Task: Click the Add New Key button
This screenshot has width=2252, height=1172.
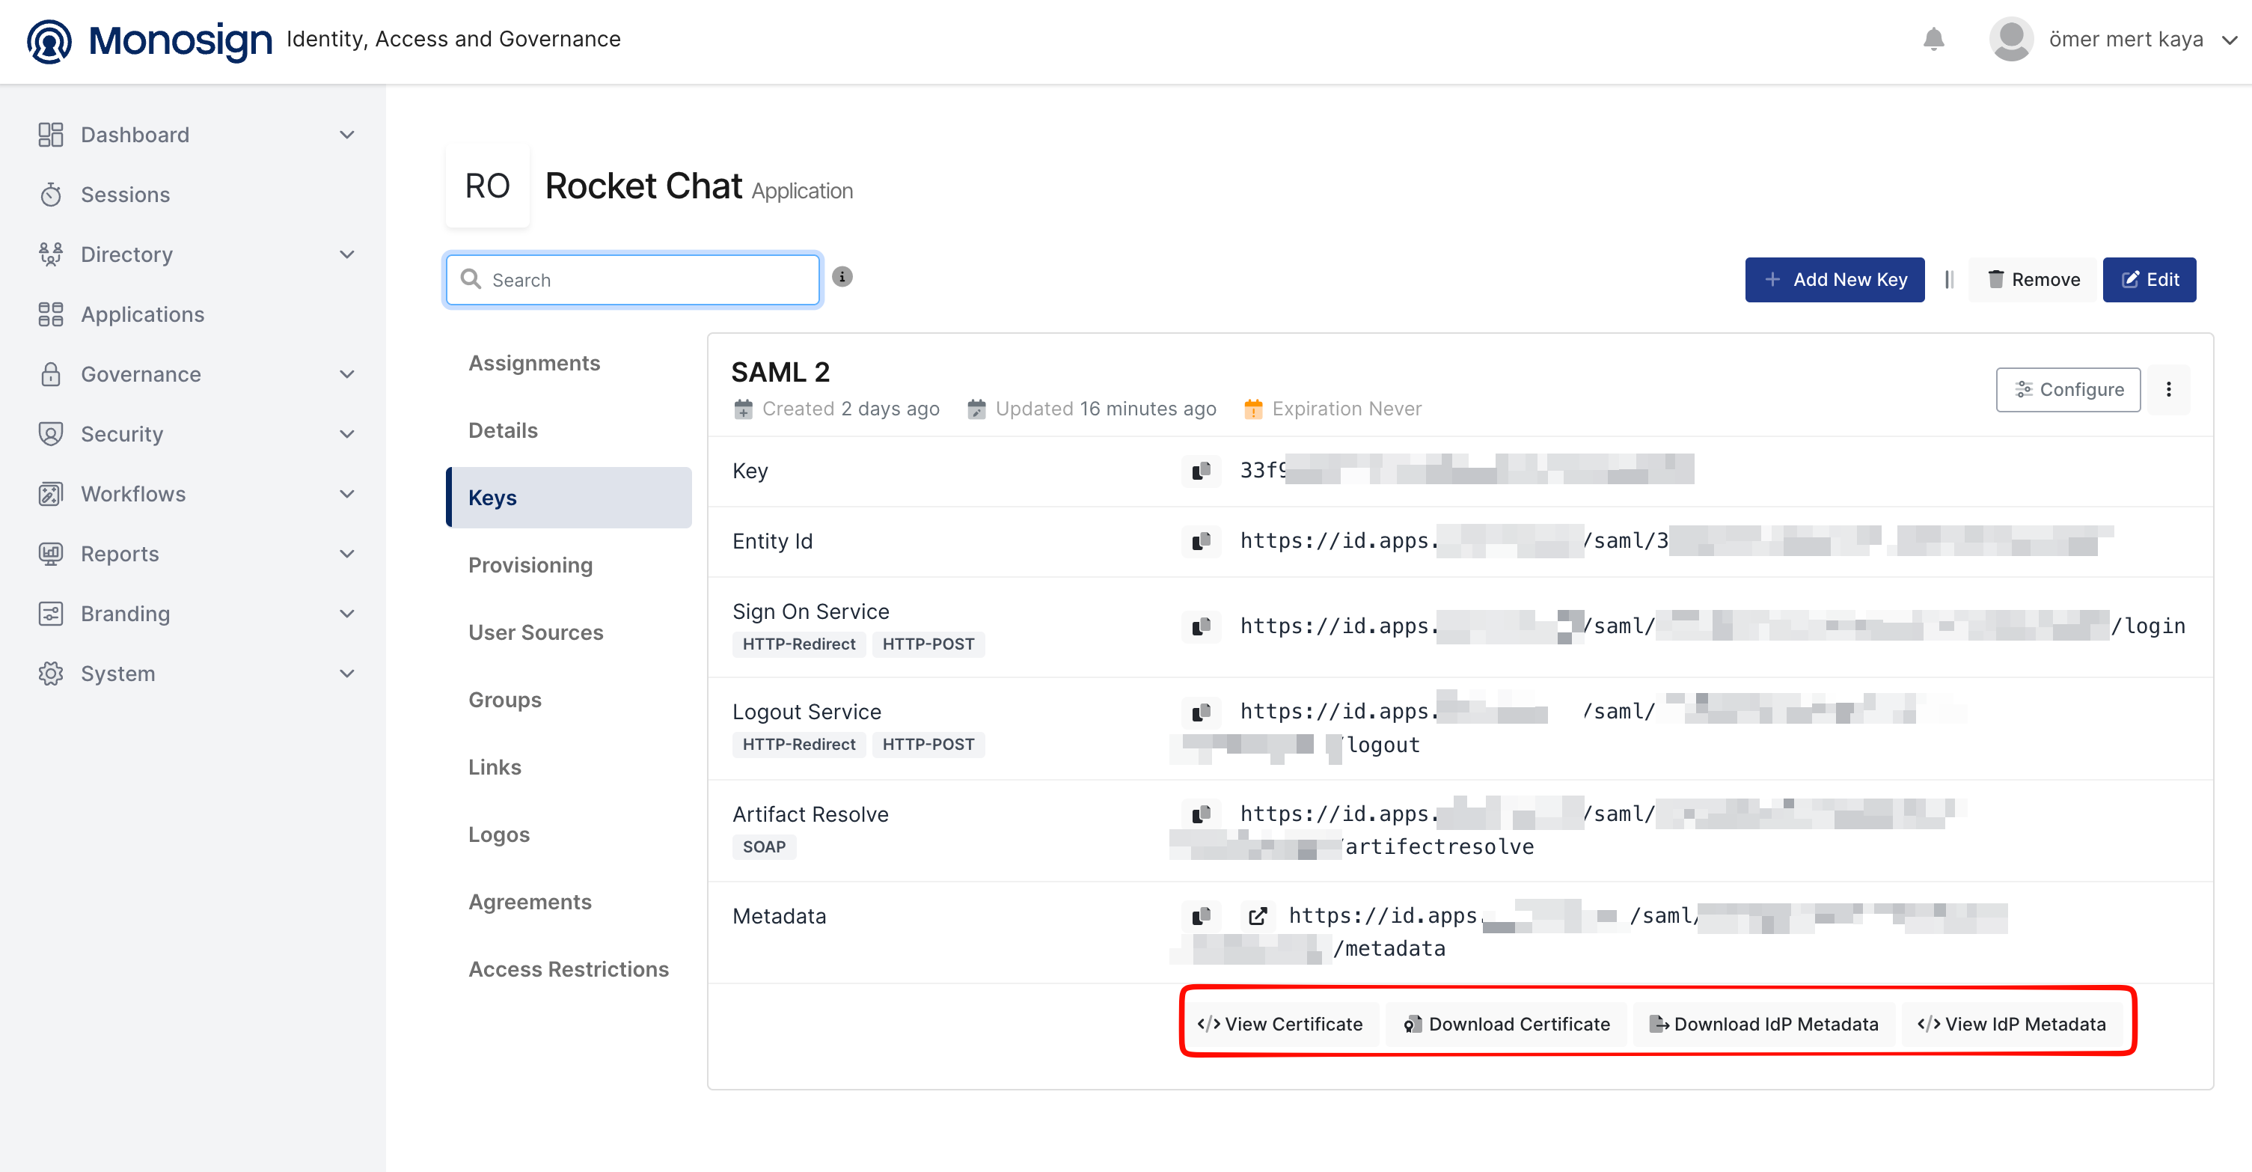Action: tap(1834, 280)
